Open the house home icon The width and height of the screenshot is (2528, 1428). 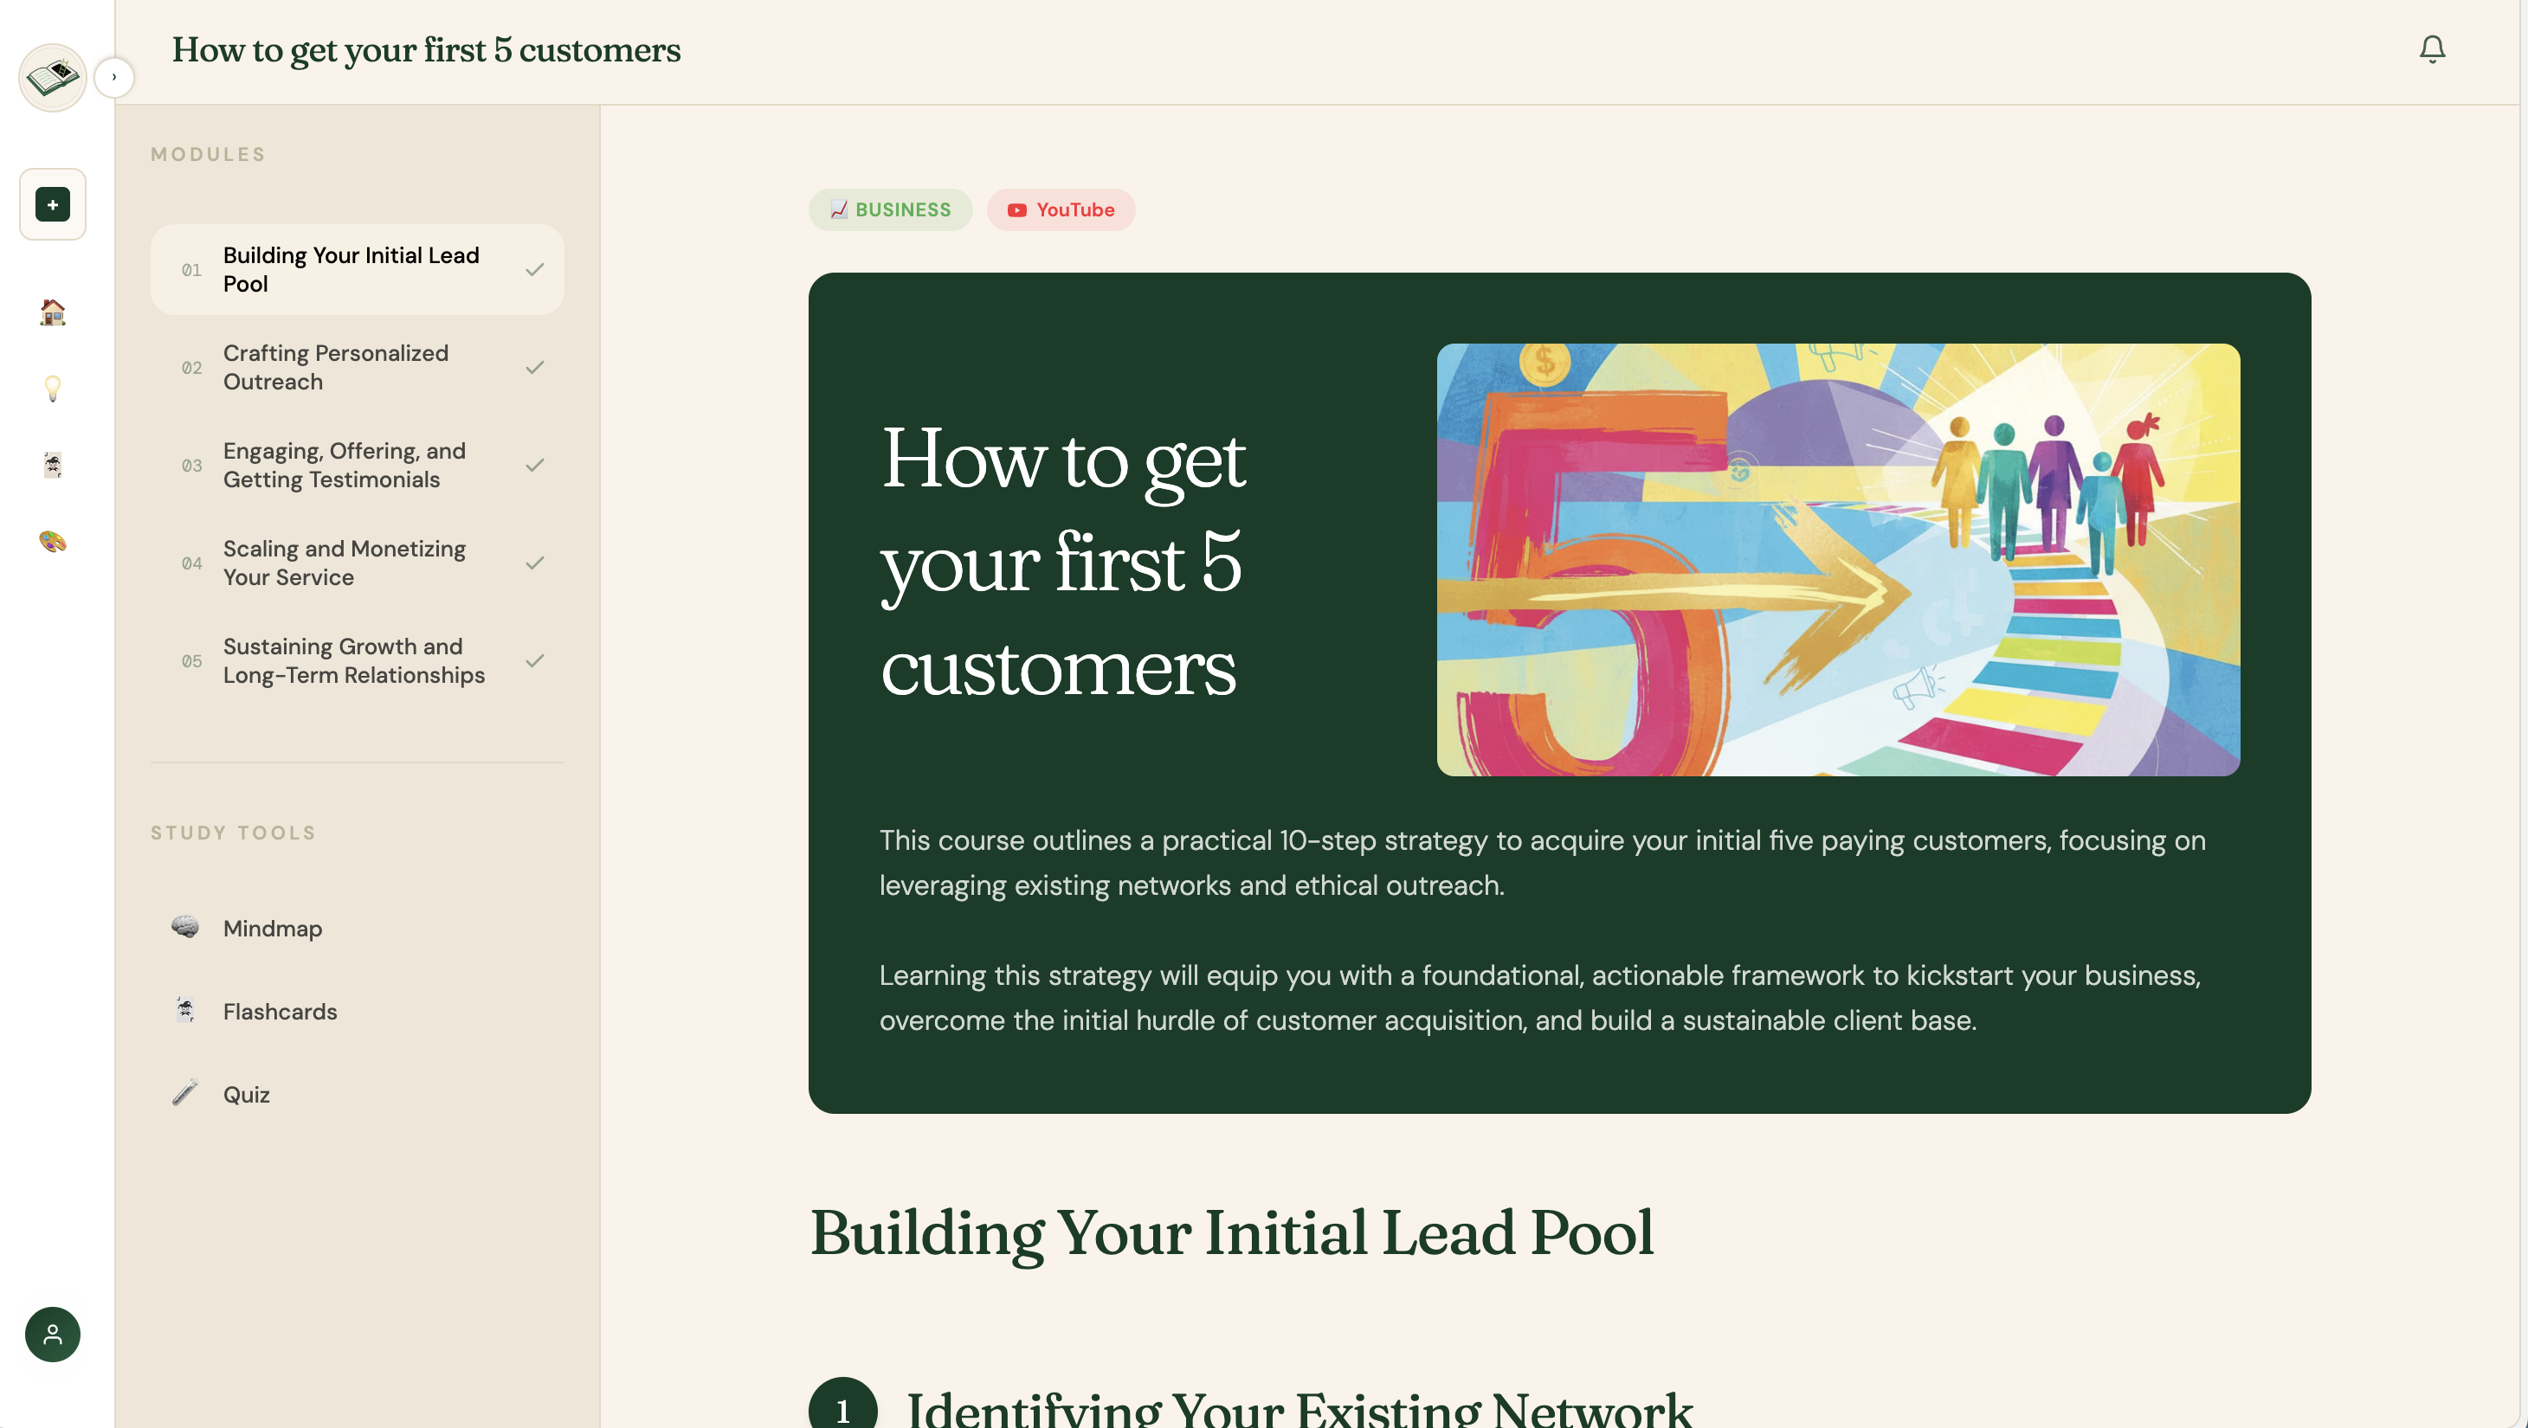53,312
